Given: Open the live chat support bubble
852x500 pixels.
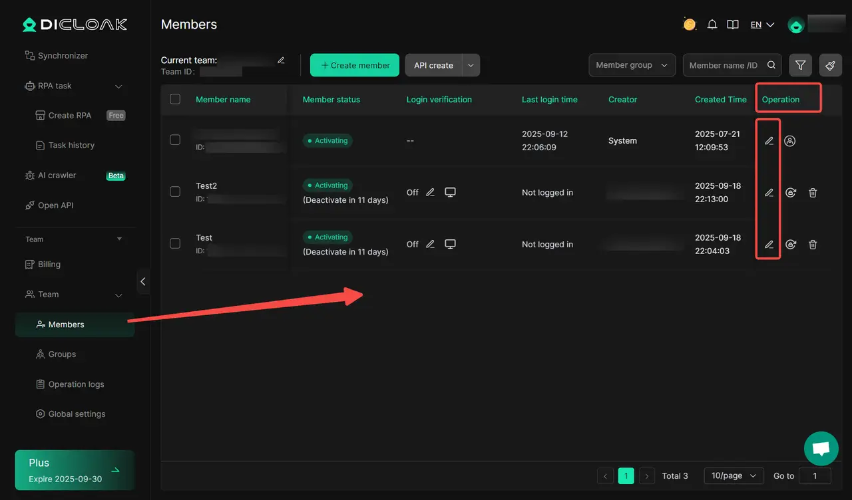Looking at the screenshot, I should (821, 449).
